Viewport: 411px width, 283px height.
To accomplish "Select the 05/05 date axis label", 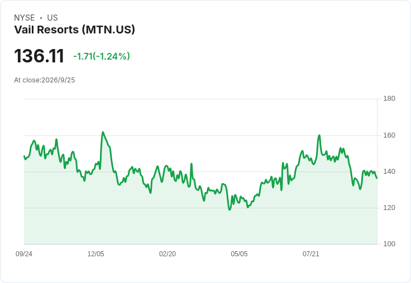I will tap(239, 254).
